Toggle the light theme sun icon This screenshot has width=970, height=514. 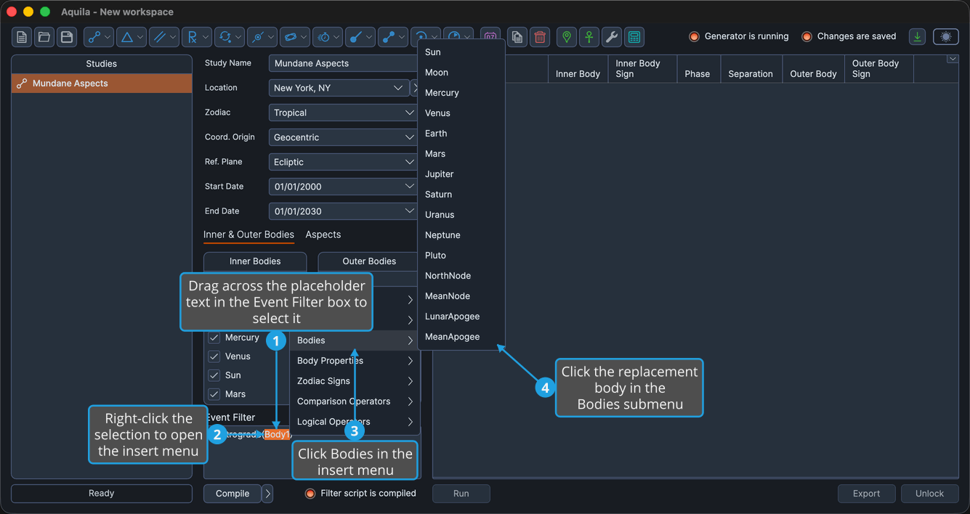coord(945,37)
